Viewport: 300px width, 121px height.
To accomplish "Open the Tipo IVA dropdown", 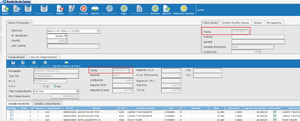I will pos(77,76).
